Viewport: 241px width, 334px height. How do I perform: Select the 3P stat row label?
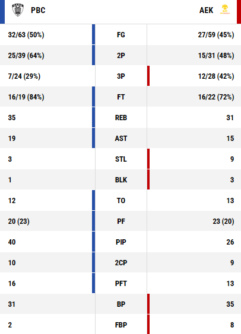click(x=121, y=76)
